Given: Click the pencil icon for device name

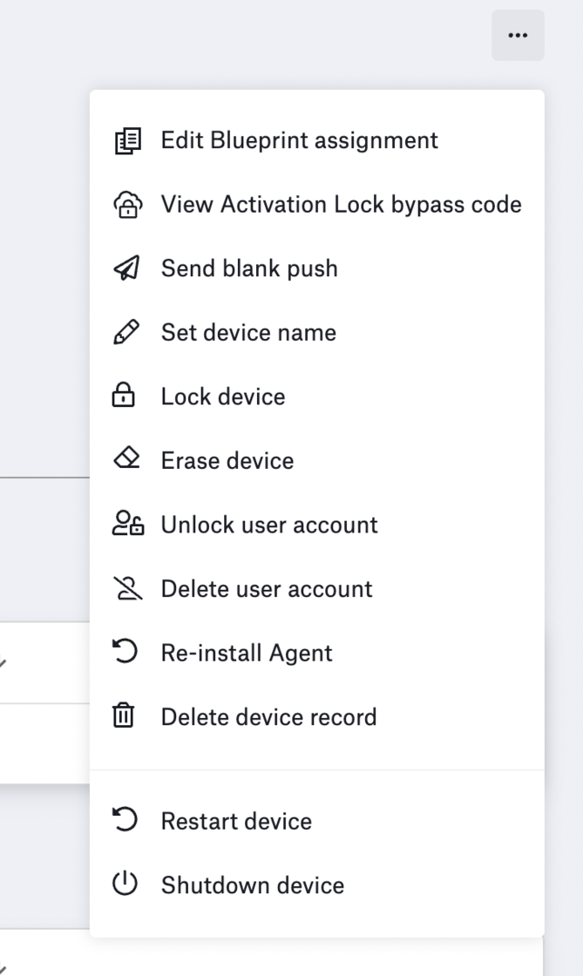Looking at the screenshot, I should point(126,333).
